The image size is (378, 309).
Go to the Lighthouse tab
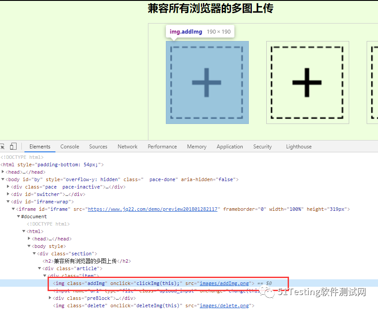[x=299, y=147]
